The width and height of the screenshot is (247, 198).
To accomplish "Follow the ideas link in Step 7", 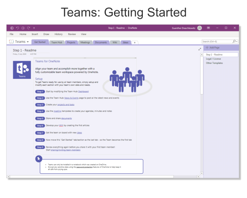I will 79,133.
